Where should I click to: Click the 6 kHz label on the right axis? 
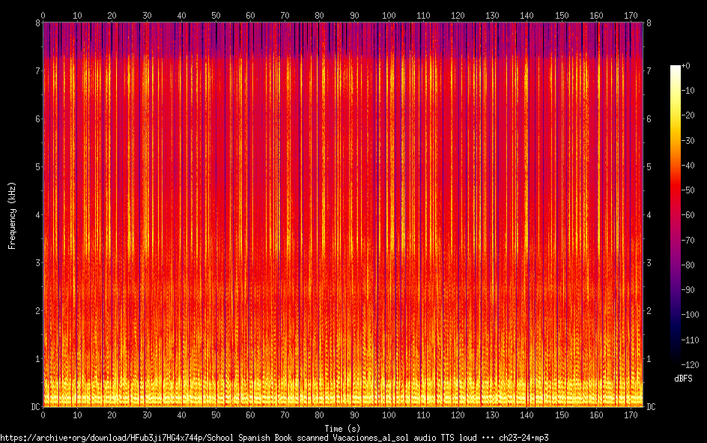click(649, 119)
